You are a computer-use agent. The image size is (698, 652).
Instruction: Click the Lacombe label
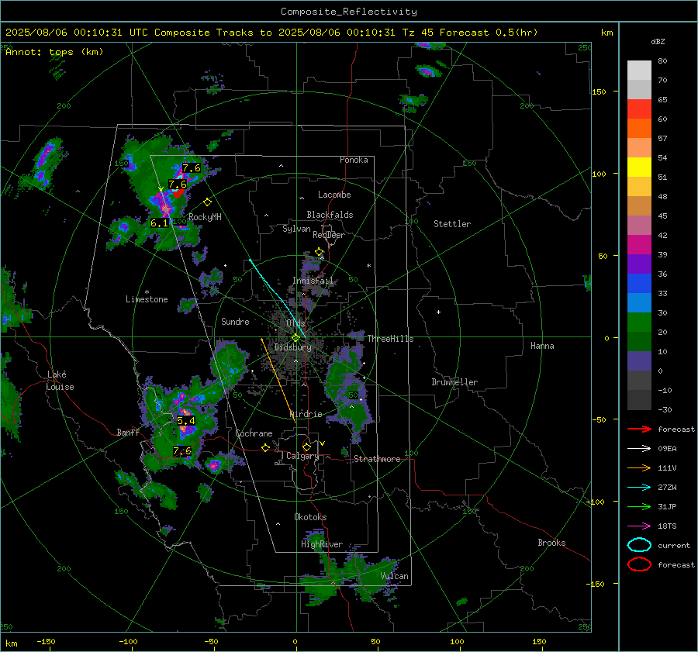tap(334, 195)
